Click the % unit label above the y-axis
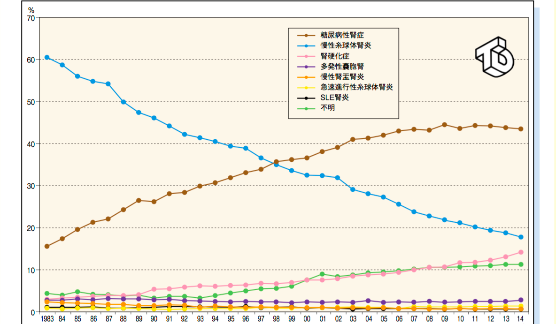 coord(31,10)
